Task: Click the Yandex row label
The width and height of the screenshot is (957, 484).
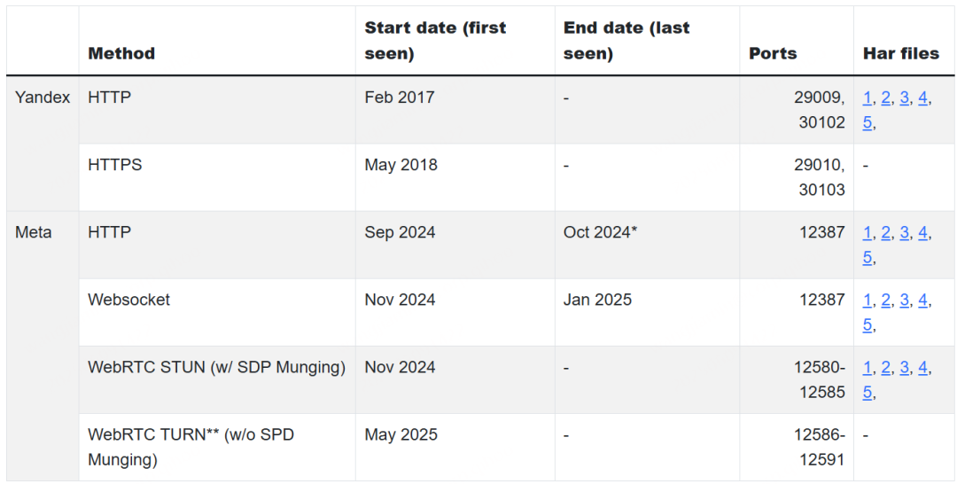Action: pyautogui.click(x=43, y=98)
